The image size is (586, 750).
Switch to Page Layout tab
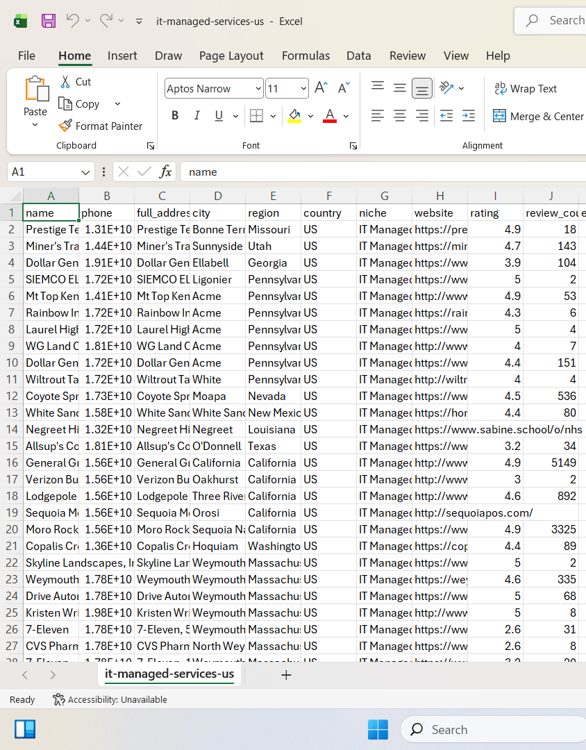pos(231,56)
